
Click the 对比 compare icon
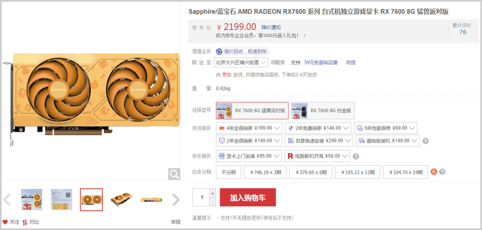tap(25, 222)
